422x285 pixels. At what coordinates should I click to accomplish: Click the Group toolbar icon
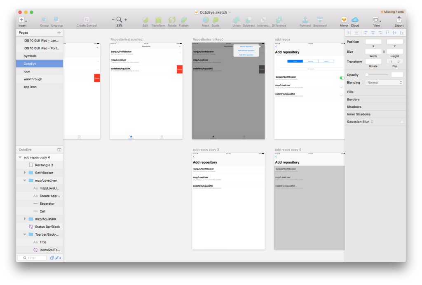(x=44, y=20)
